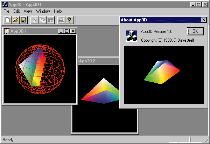Click the New document toolbar icon
The image size is (210, 144).
pyautogui.click(x=8, y=20)
